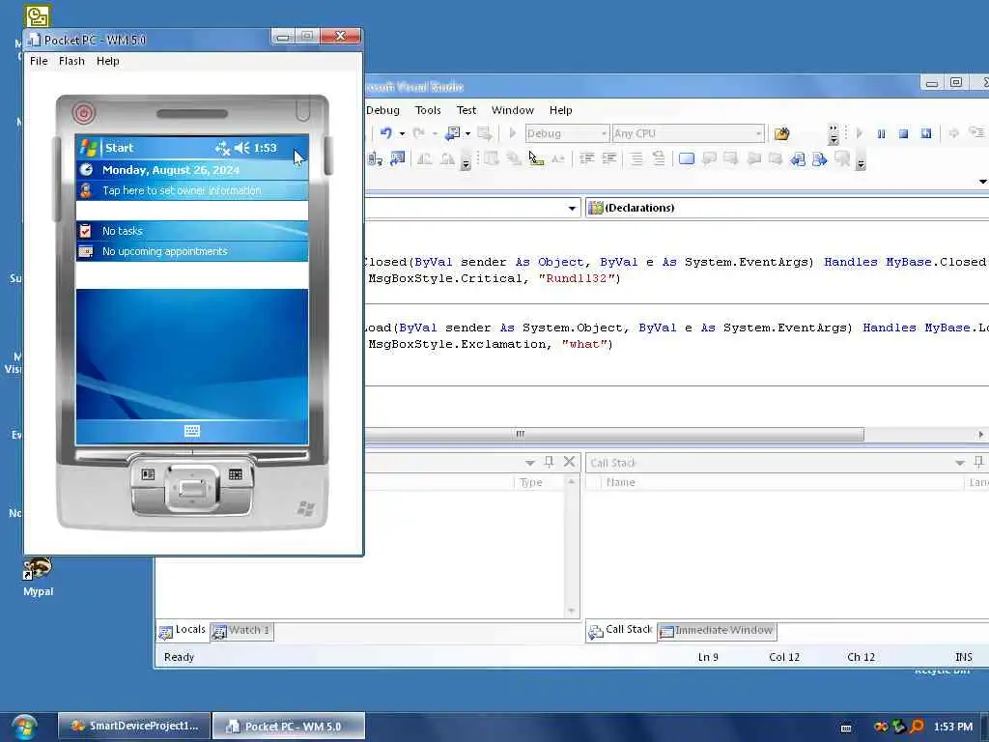Click the Uncomment selected lines icon
Image resolution: width=989 pixels, height=742 pixels.
click(659, 158)
